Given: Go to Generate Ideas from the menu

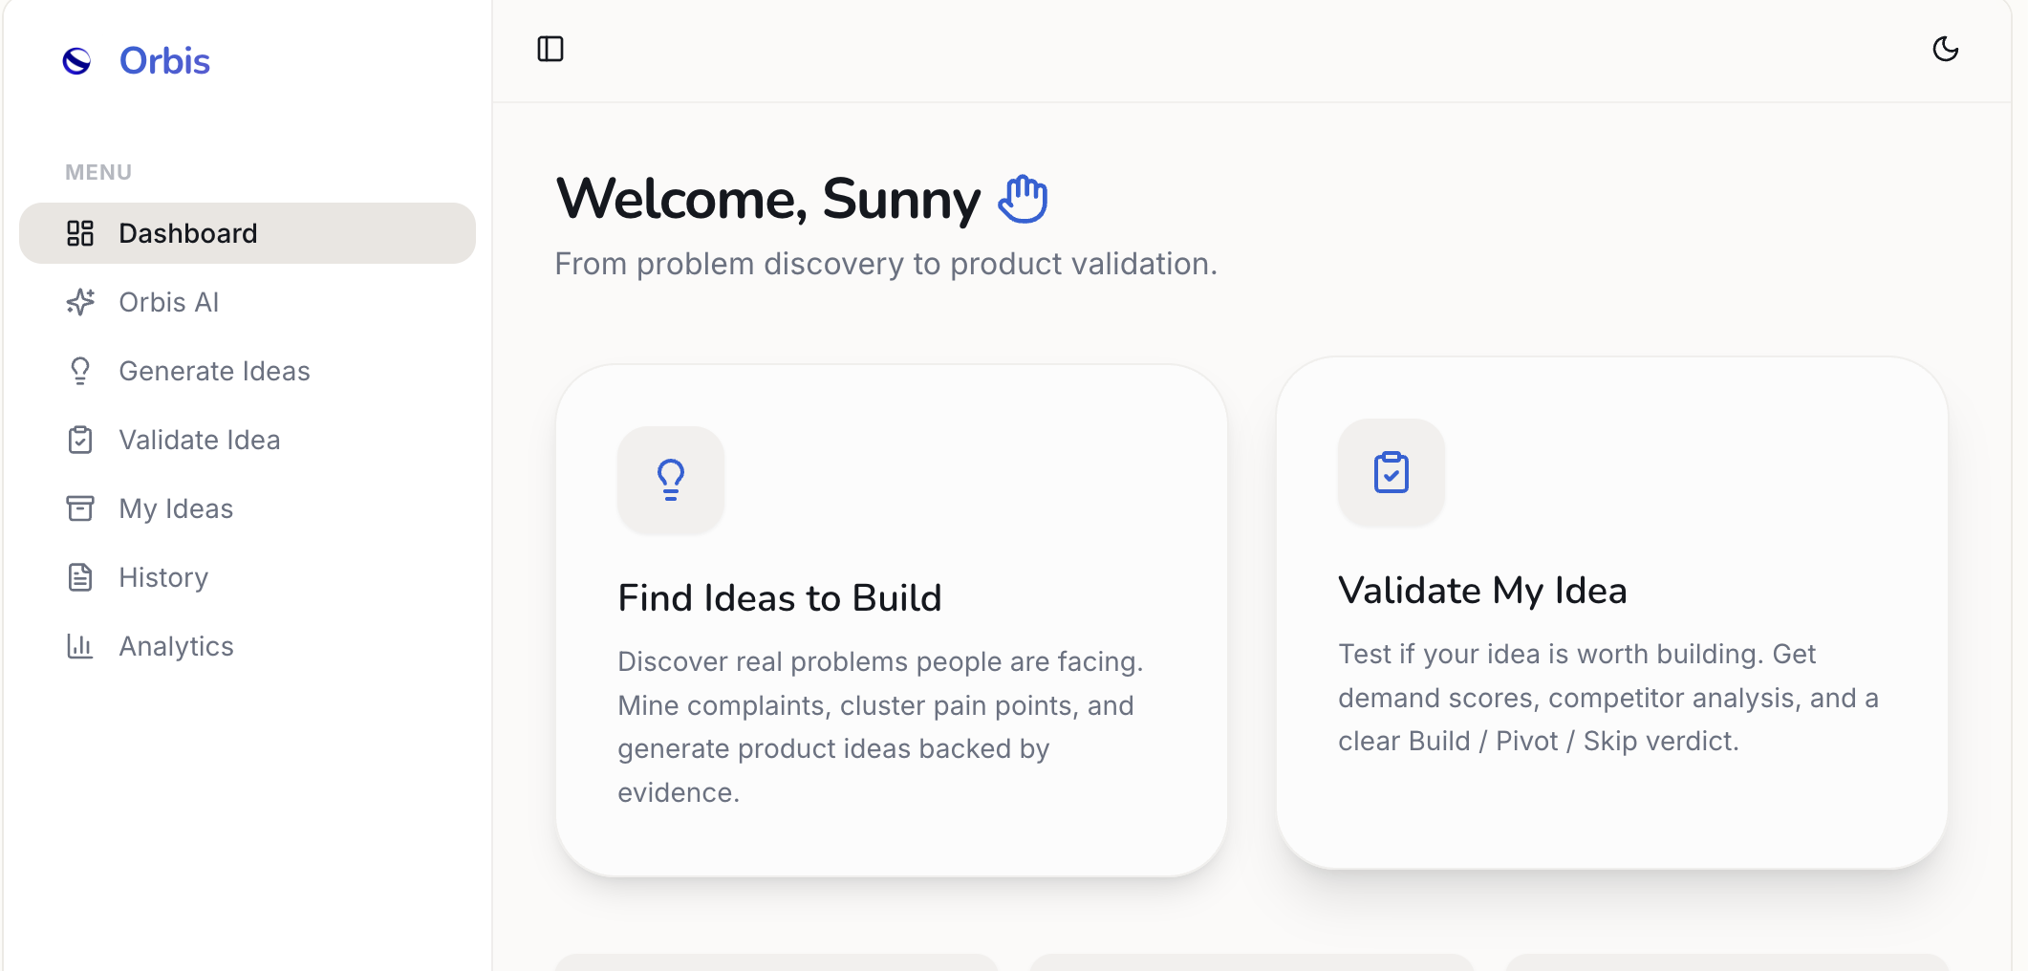Looking at the screenshot, I should [214, 371].
